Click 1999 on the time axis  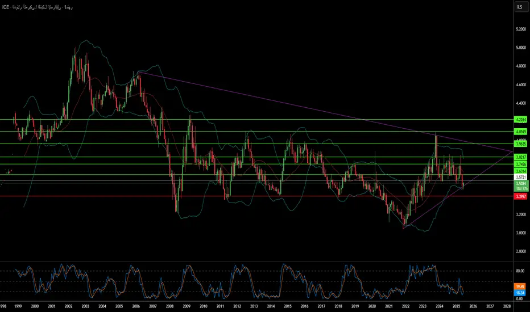coord(18,306)
